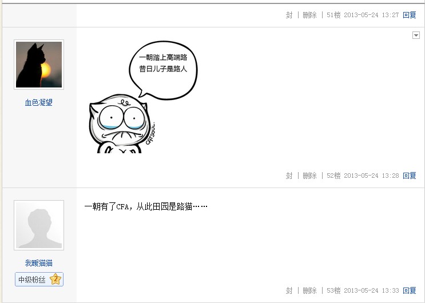Reply to the 51楼 post
The image size is (425, 303).
click(410, 15)
